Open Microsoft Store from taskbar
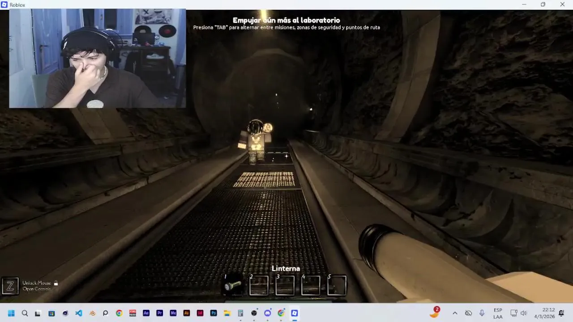The height and width of the screenshot is (322, 573). 51,313
